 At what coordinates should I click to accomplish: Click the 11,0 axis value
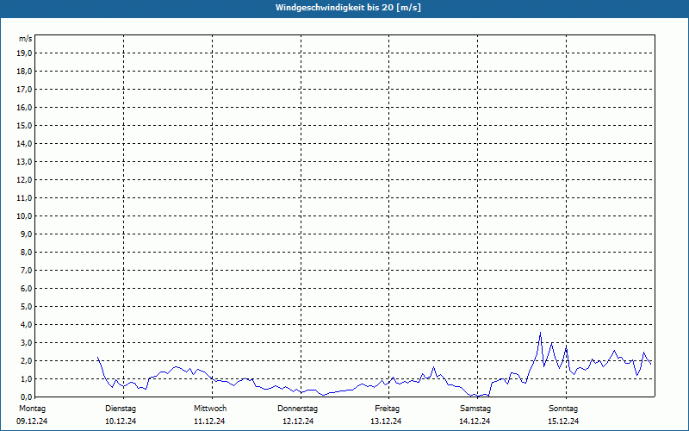click(x=24, y=198)
